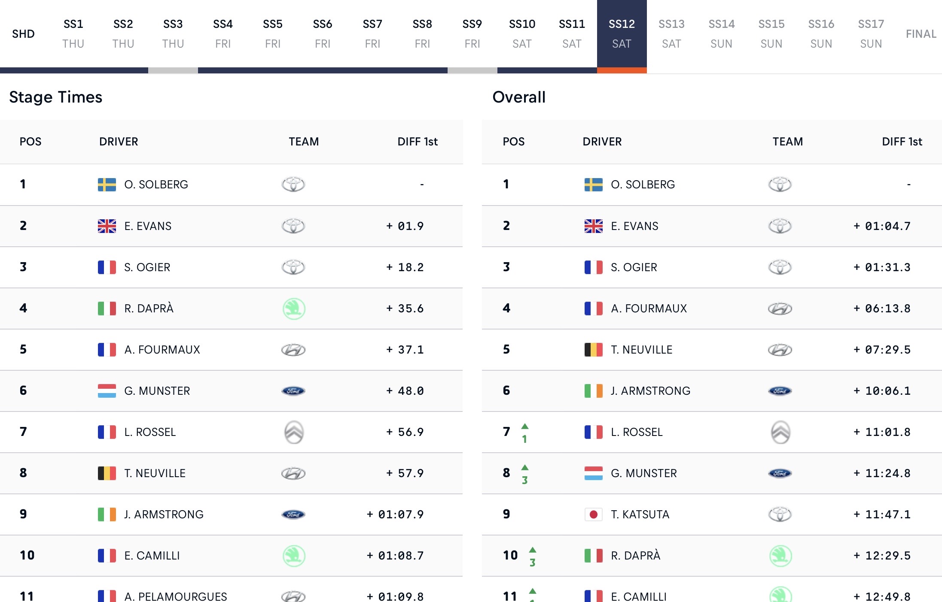Click the Ford logo in G. Munster's stage row
This screenshot has height=602, width=942.
pyautogui.click(x=293, y=391)
